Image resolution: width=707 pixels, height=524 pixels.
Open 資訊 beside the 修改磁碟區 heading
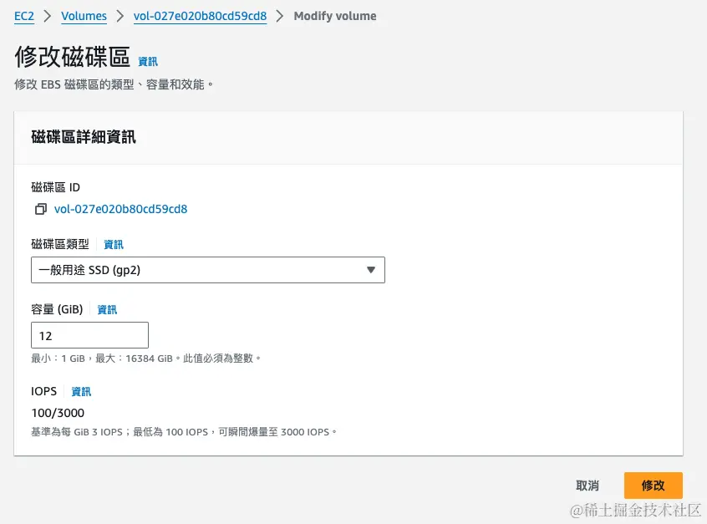(x=148, y=61)
